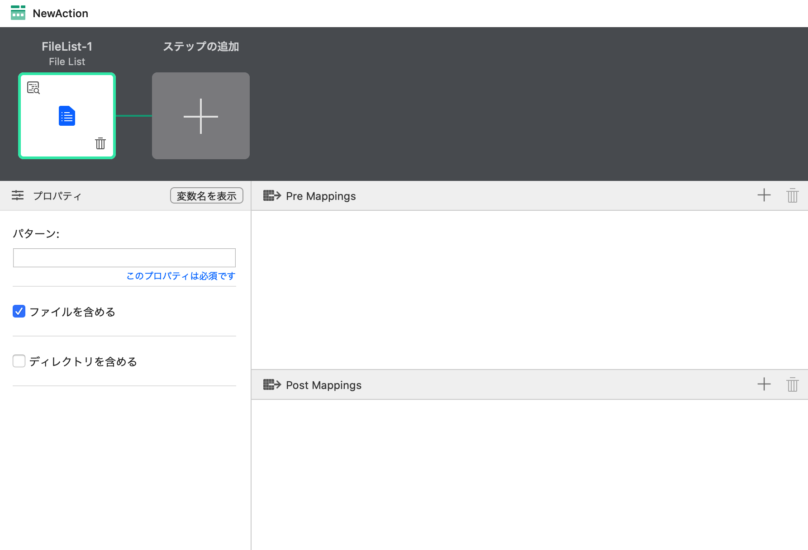Toggle file inclusion option off
Viewport: 808px width, 550px height.
[x=19, y=311]
